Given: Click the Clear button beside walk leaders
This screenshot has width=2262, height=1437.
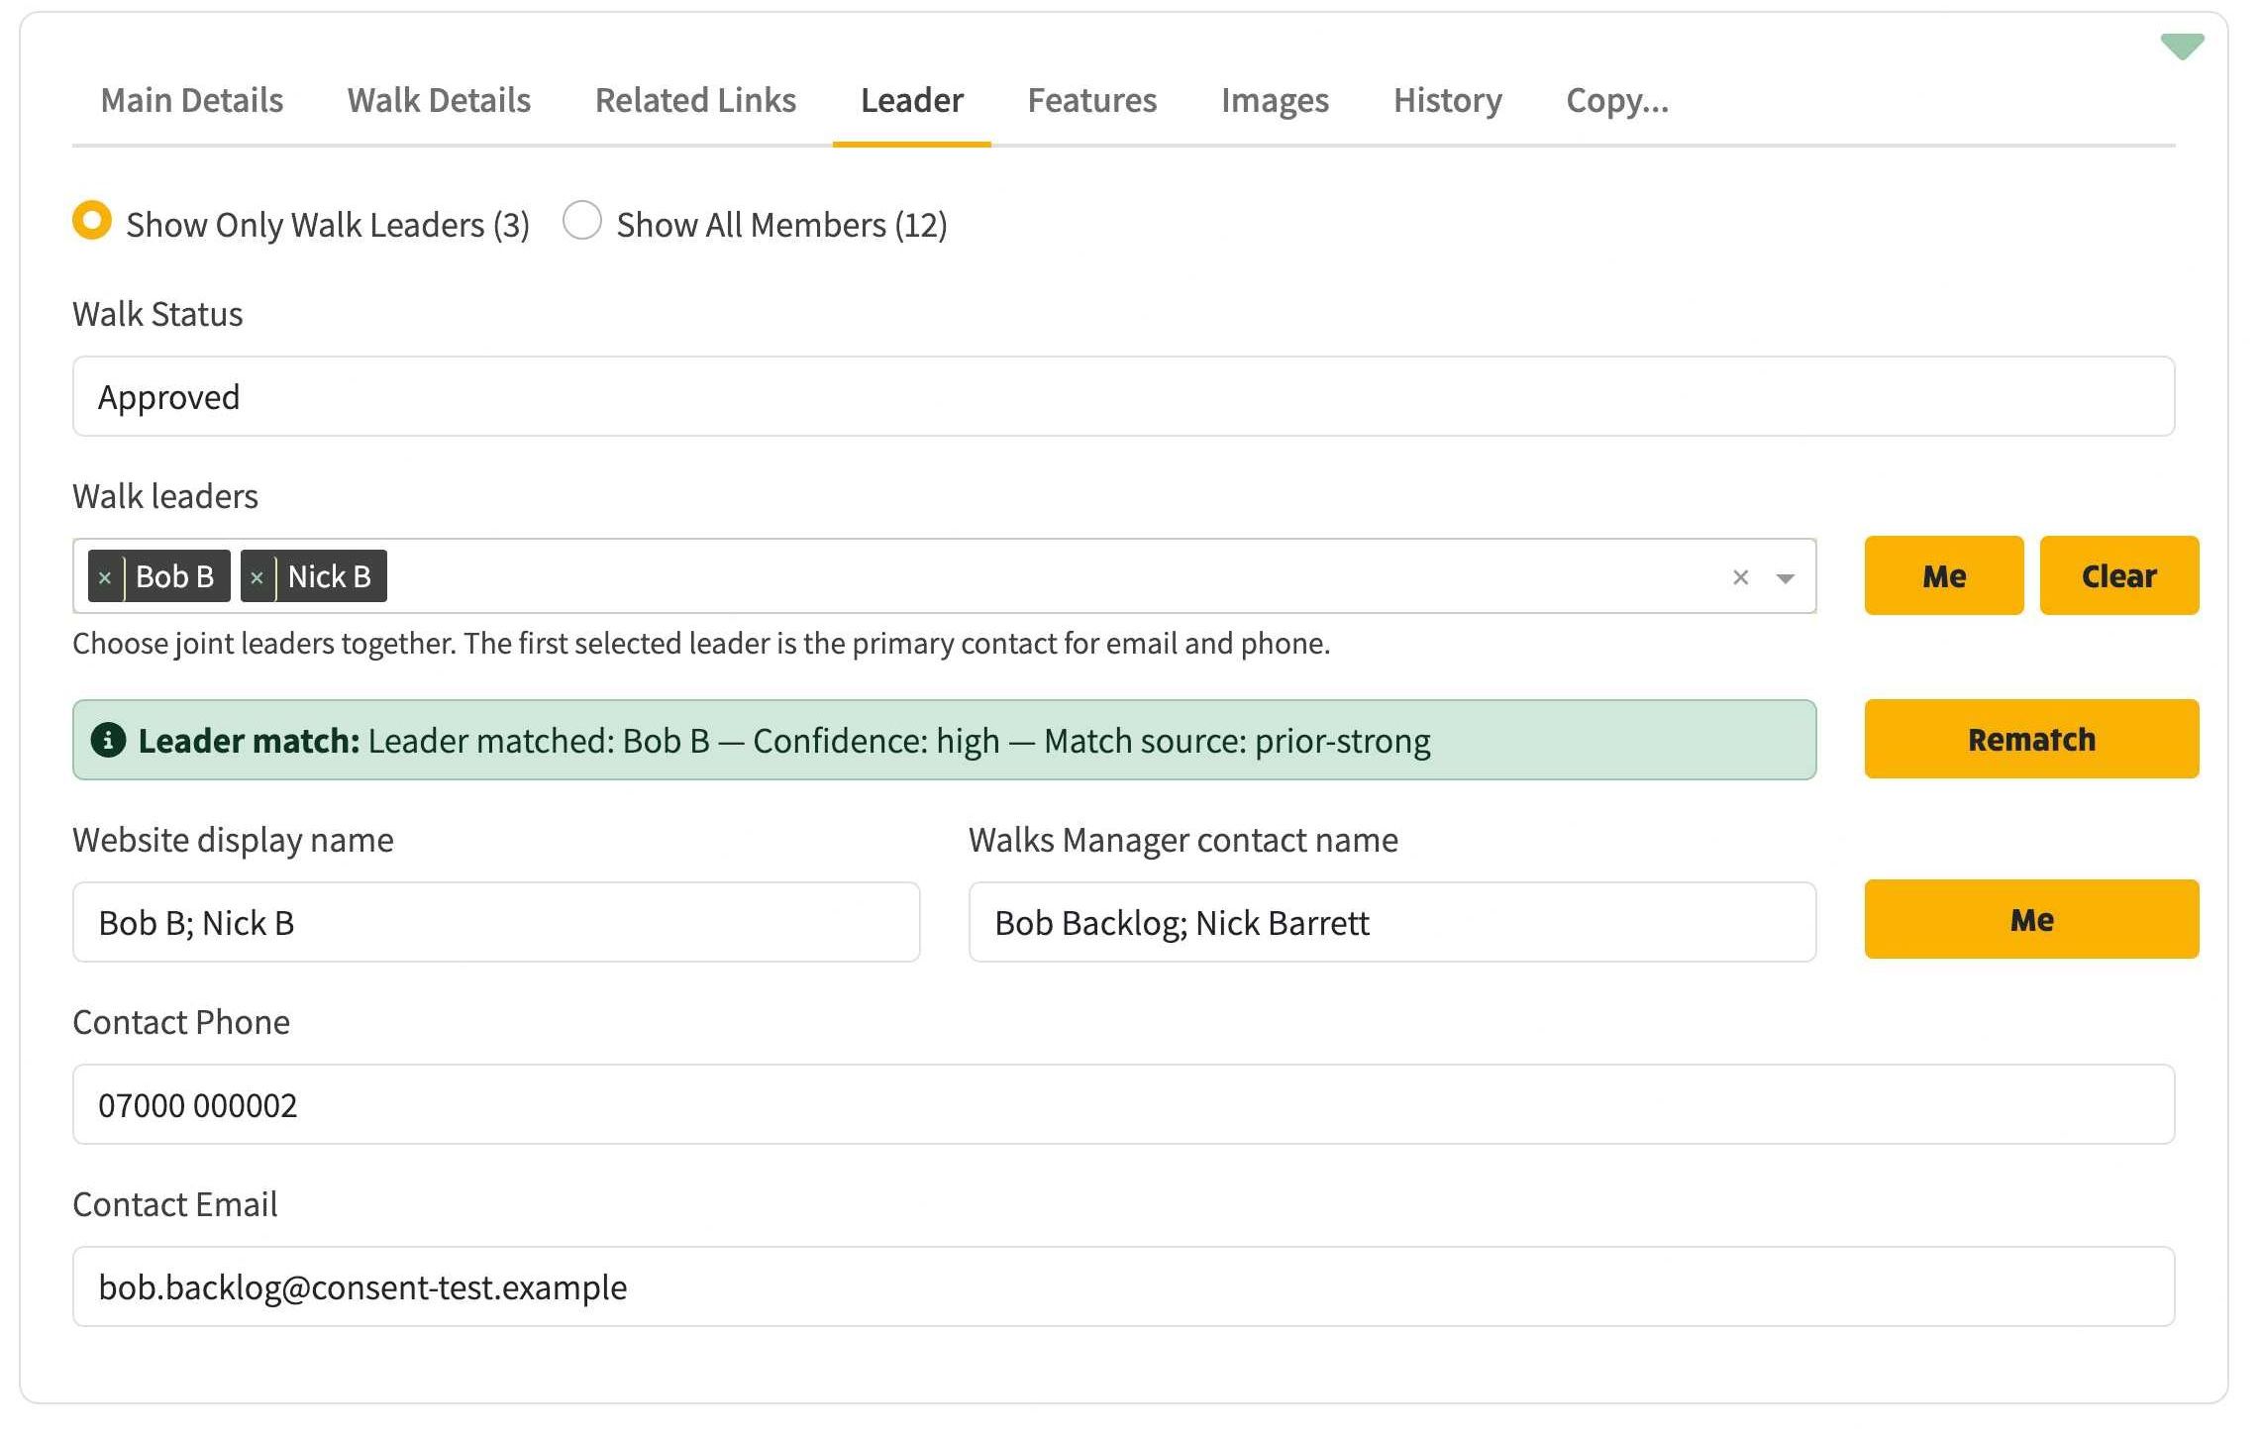Looking at the screenshot, I should click(x=2118, y=575).
